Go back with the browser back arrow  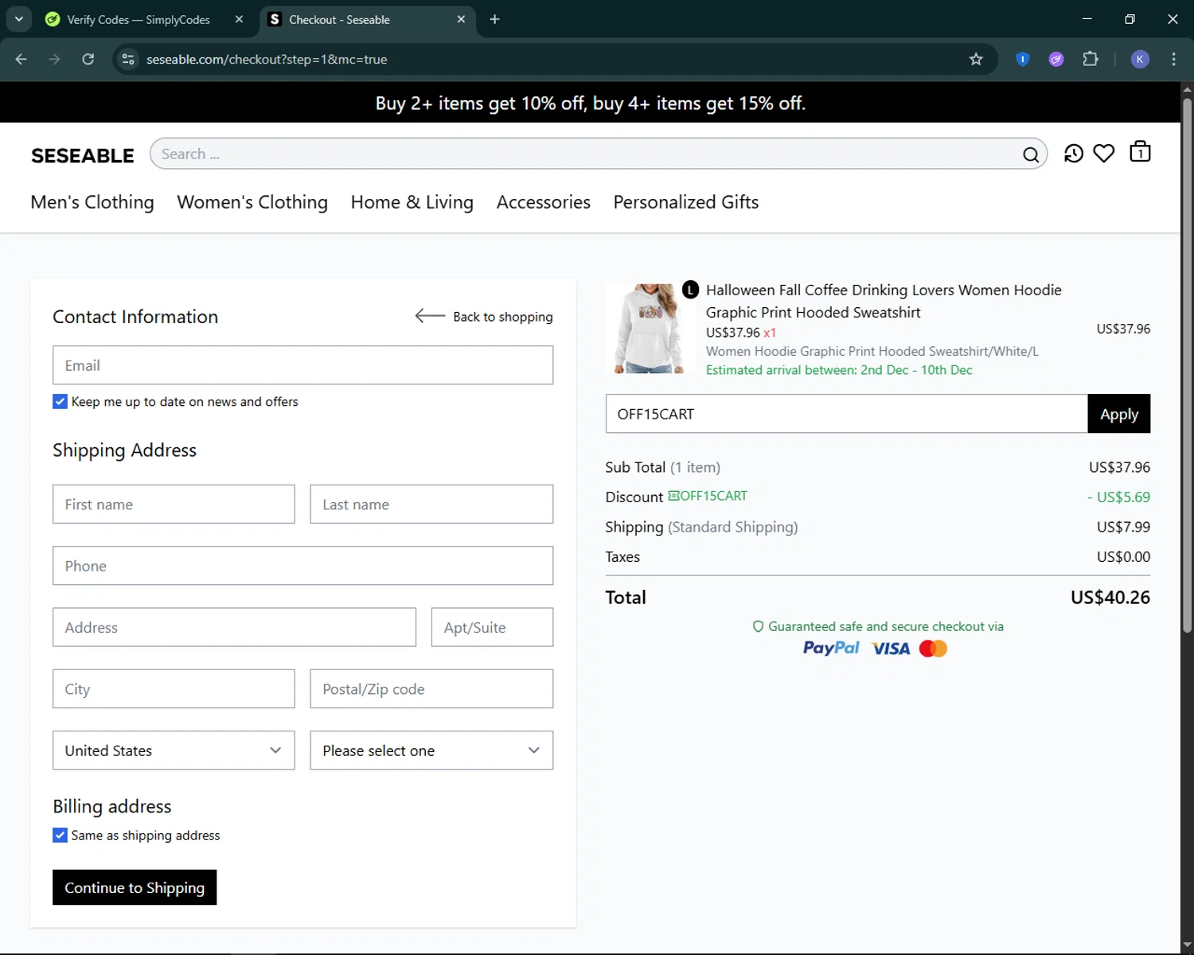coord(21,60)
